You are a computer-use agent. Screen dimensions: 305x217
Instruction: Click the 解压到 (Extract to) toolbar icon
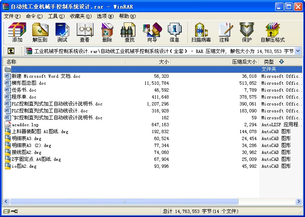click(x=40, y=32)
